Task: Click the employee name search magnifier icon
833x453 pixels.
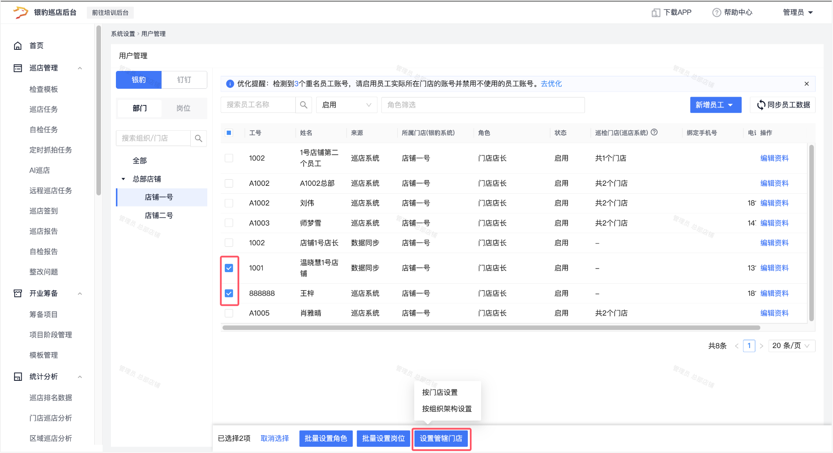Action: pos(304,105)
